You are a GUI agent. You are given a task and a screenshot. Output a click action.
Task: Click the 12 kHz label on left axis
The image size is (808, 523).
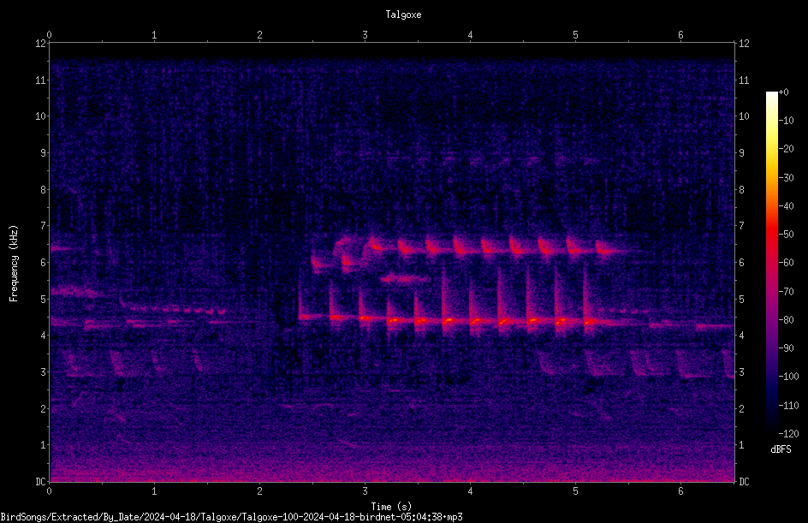tap(41, 44)
